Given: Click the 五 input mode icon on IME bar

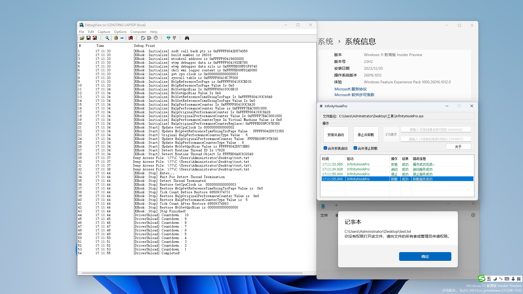Looking at the screenshot, I should [489, 279].
